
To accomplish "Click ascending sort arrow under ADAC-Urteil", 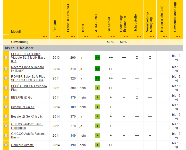I will [98, 37].
